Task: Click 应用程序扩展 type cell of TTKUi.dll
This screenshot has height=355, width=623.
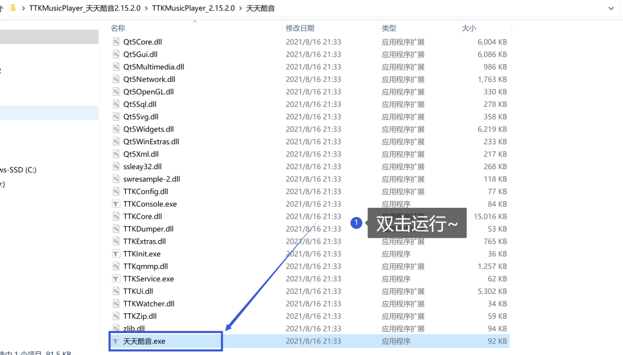Action: [x=403, y=291]
